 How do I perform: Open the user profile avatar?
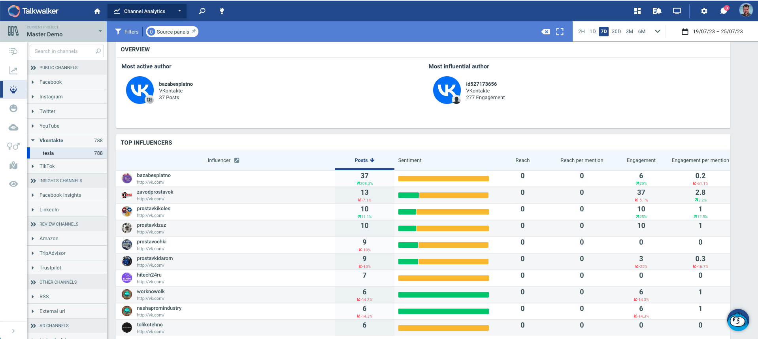tap(746, 10)
